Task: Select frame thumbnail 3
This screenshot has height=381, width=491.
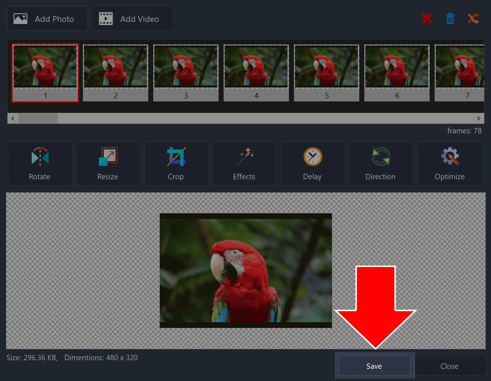Action: coord(186,73)
